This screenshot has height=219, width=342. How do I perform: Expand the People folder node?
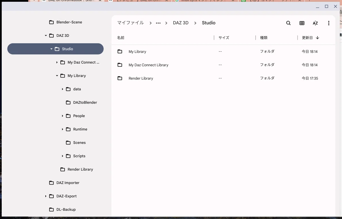click(x=62, y=116)
